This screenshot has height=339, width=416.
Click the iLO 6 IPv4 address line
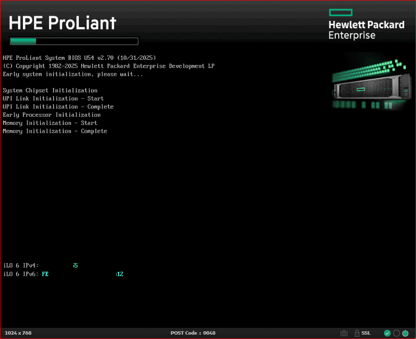tap(40, 266)
